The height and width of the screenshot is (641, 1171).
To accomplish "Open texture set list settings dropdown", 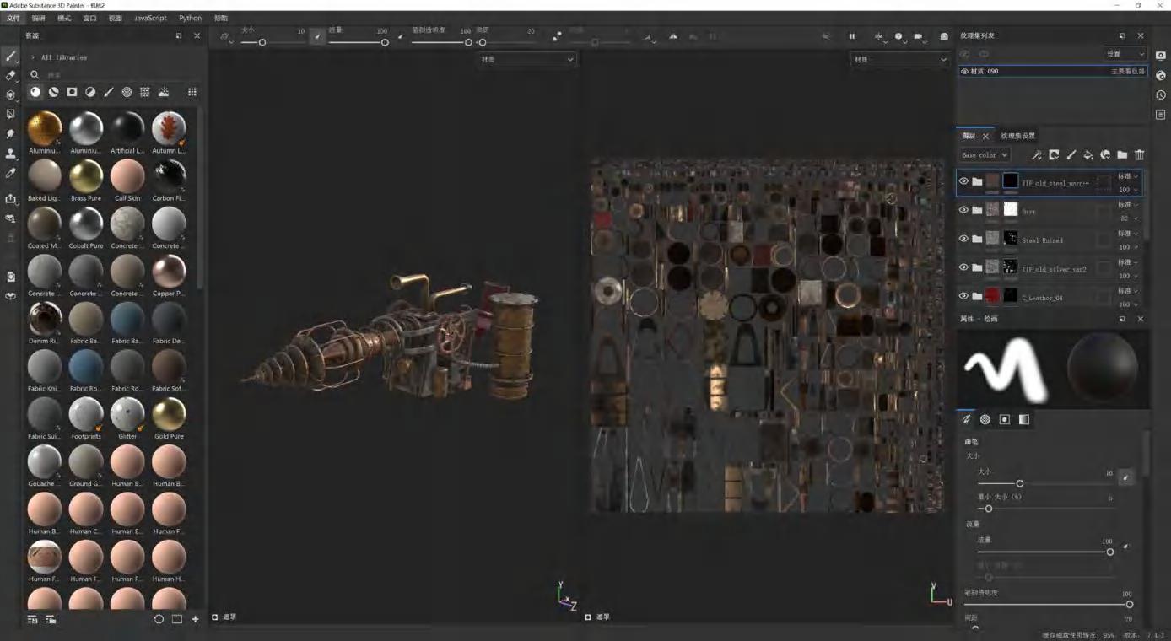I will pos(1125,54).
